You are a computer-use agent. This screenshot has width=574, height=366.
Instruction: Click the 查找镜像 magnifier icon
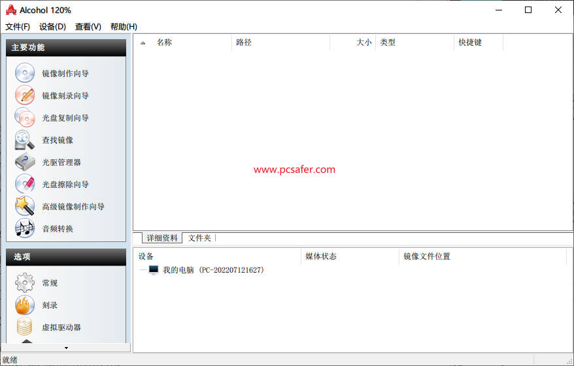point(25,140)
